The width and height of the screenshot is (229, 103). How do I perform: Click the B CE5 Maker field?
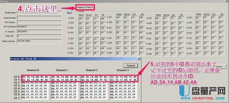click(x=119, y=33)
